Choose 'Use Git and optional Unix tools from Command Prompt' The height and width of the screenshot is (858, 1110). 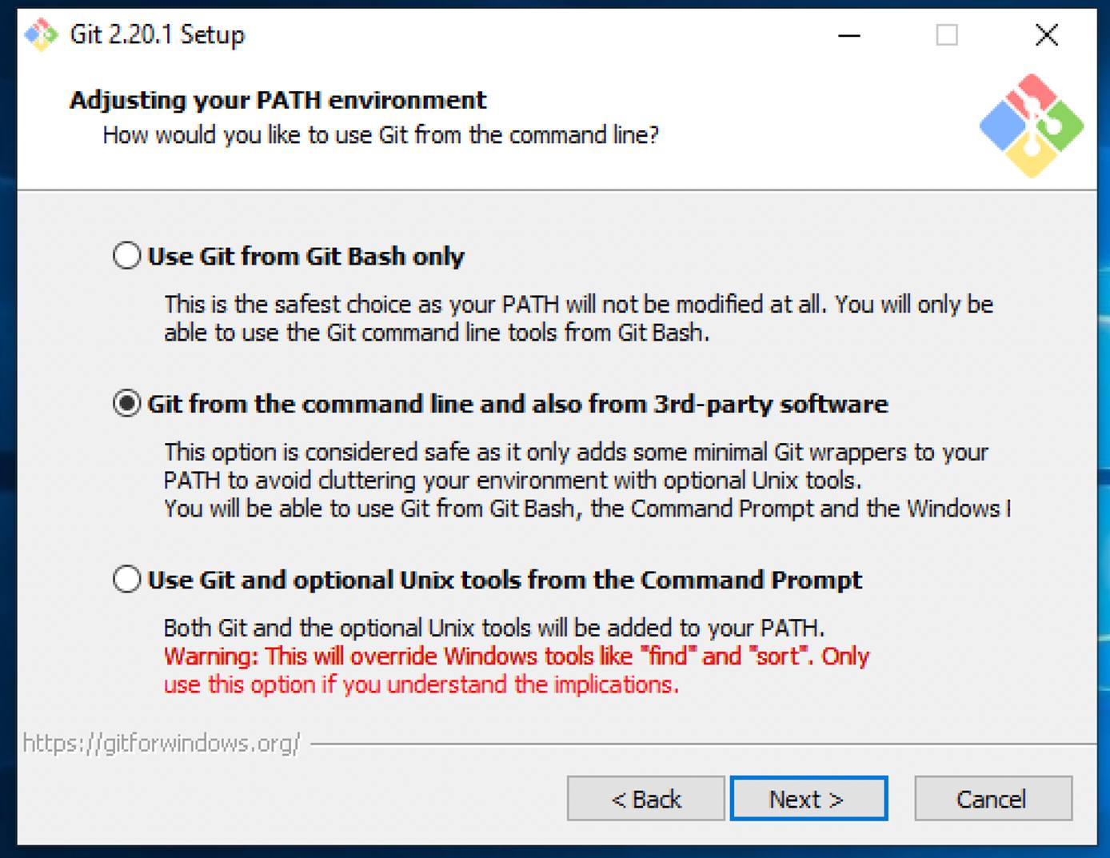[126, 579]
